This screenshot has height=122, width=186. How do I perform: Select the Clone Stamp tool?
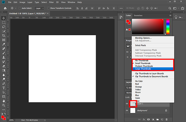[4, 57]
